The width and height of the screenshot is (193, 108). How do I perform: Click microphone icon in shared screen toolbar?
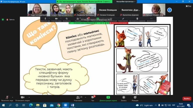45,19
